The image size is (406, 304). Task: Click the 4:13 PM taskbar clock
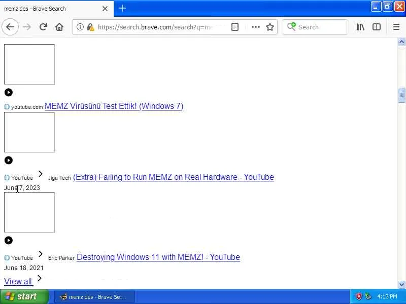pos(387,296)
